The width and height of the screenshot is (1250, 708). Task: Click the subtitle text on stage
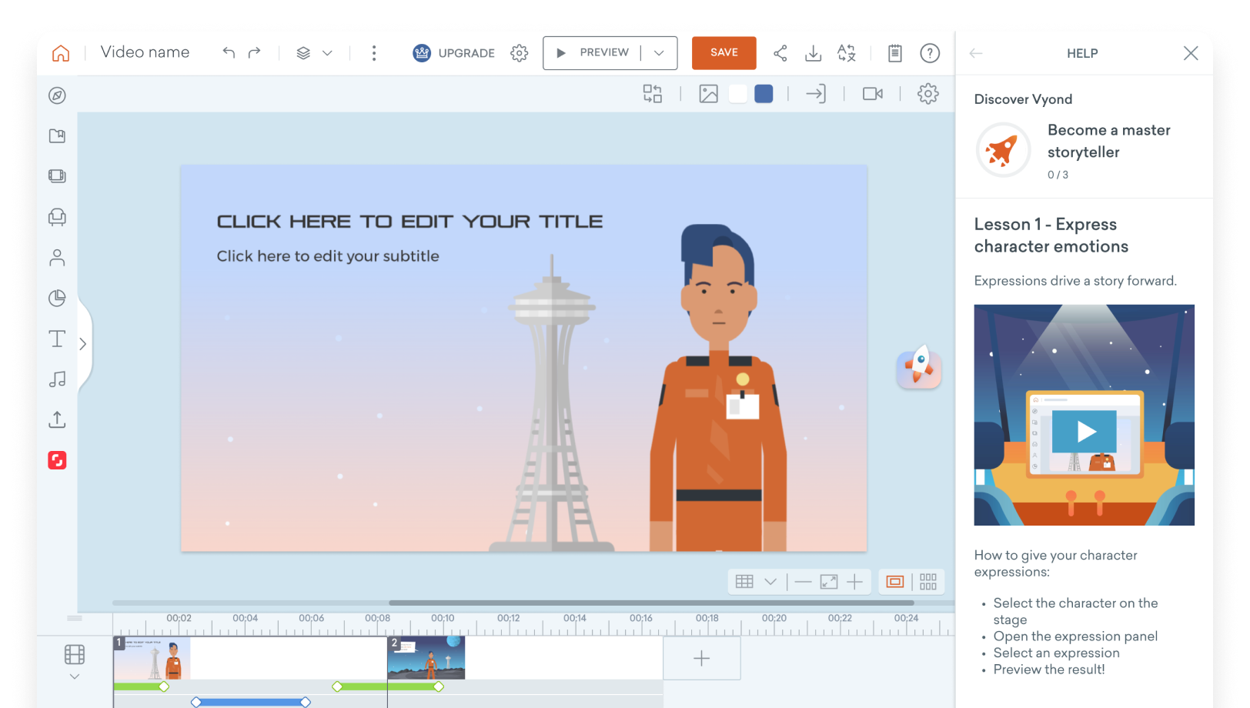click(328, 256)
